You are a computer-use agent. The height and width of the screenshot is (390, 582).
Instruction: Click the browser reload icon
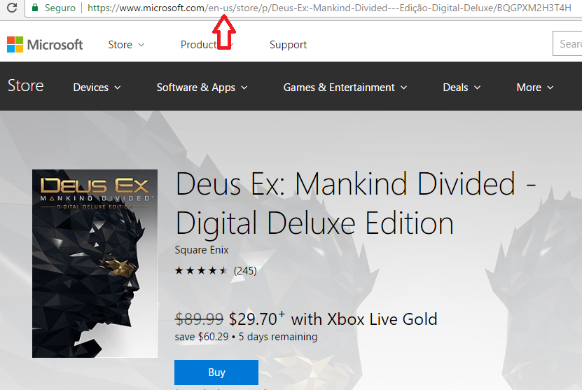click(x=12, y=8)
